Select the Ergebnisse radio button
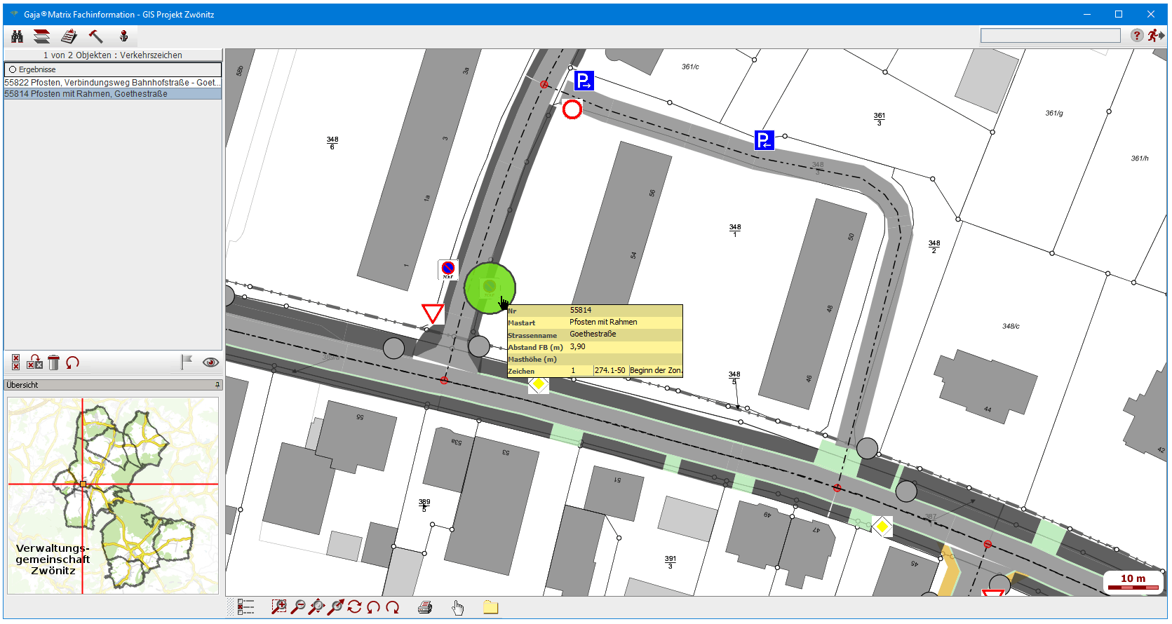 (x=13, y=69)
